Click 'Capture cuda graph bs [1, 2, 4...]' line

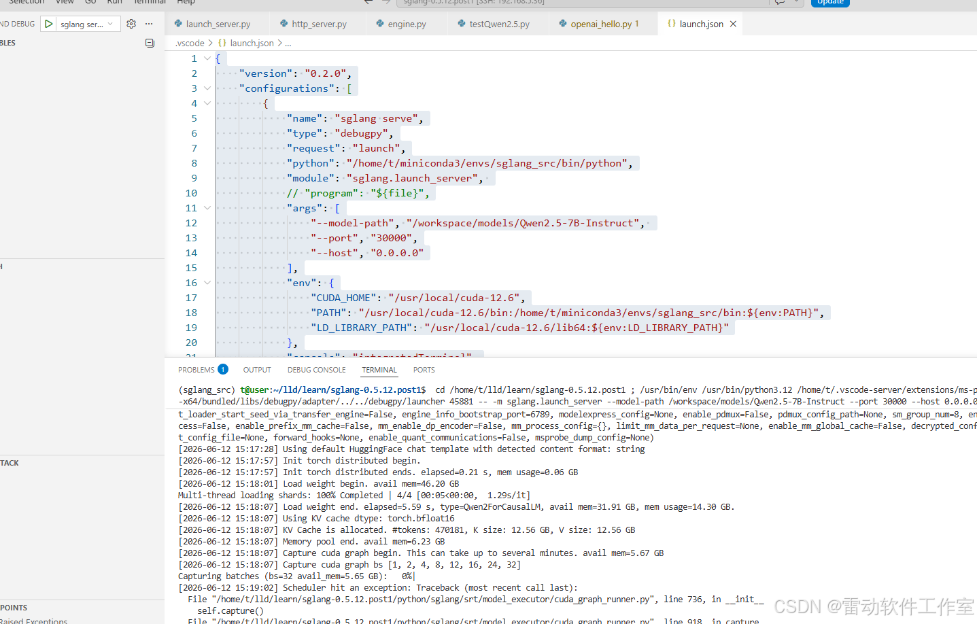pos(349,565)
